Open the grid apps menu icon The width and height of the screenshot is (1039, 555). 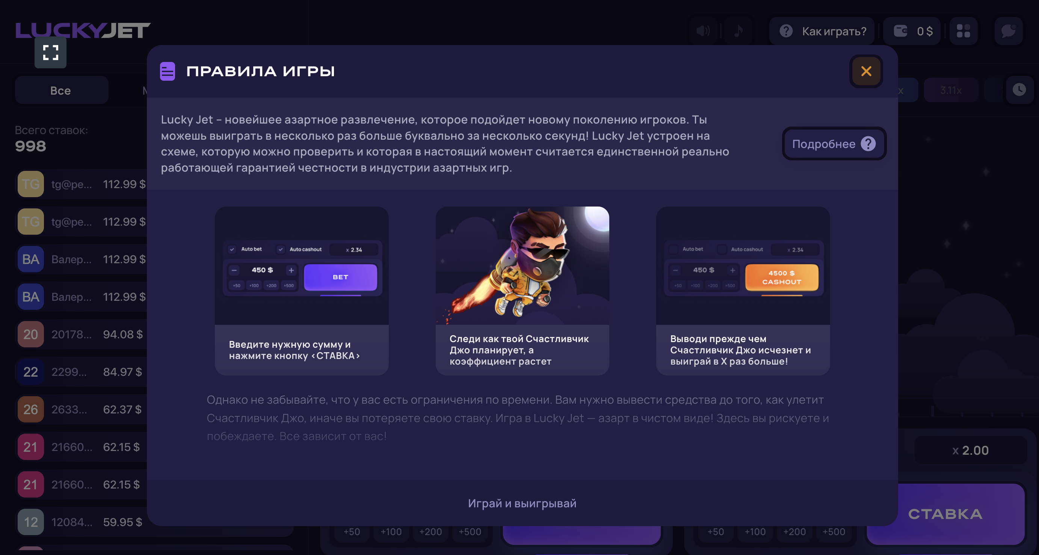963,31
